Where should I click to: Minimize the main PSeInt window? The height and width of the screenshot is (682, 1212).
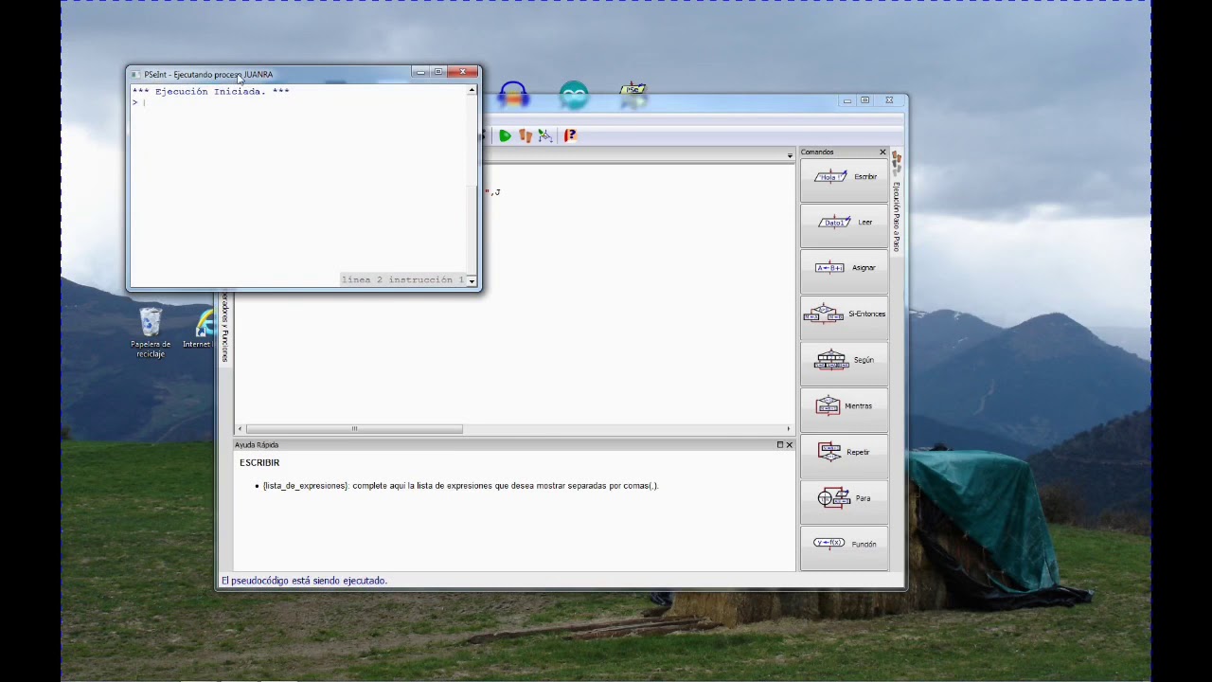(847, 100)
